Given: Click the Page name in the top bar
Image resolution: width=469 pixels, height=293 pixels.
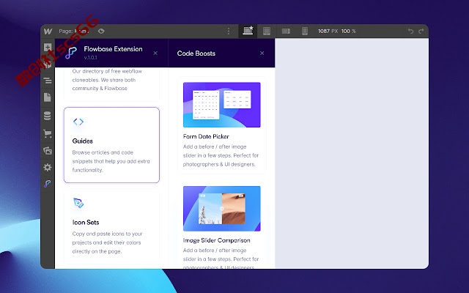Looking at the screenshot, I should coord(74,31).
